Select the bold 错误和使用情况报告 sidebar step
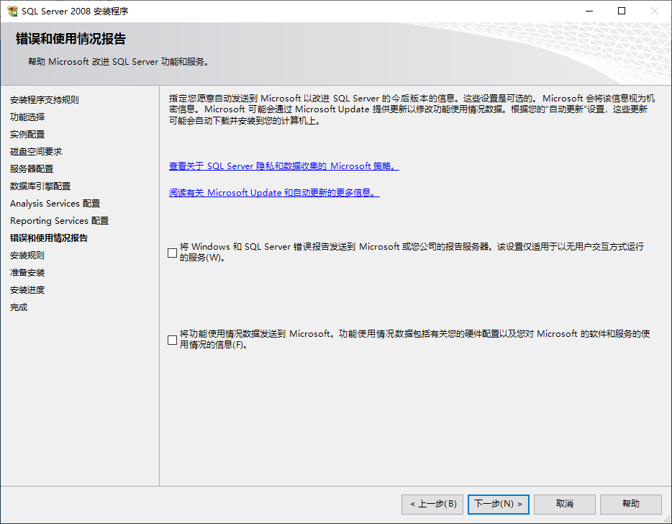Image resolution: width=672 pixels, height=524 pixels. click(49, 238)
